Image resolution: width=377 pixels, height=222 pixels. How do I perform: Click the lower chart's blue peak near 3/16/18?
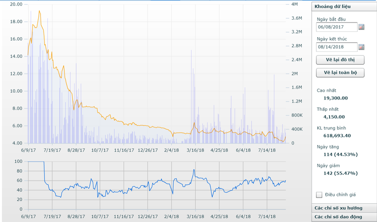tap(194, 170)
